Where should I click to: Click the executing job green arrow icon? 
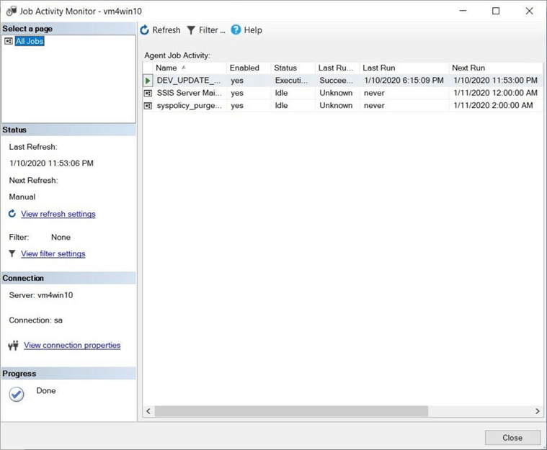148,81
